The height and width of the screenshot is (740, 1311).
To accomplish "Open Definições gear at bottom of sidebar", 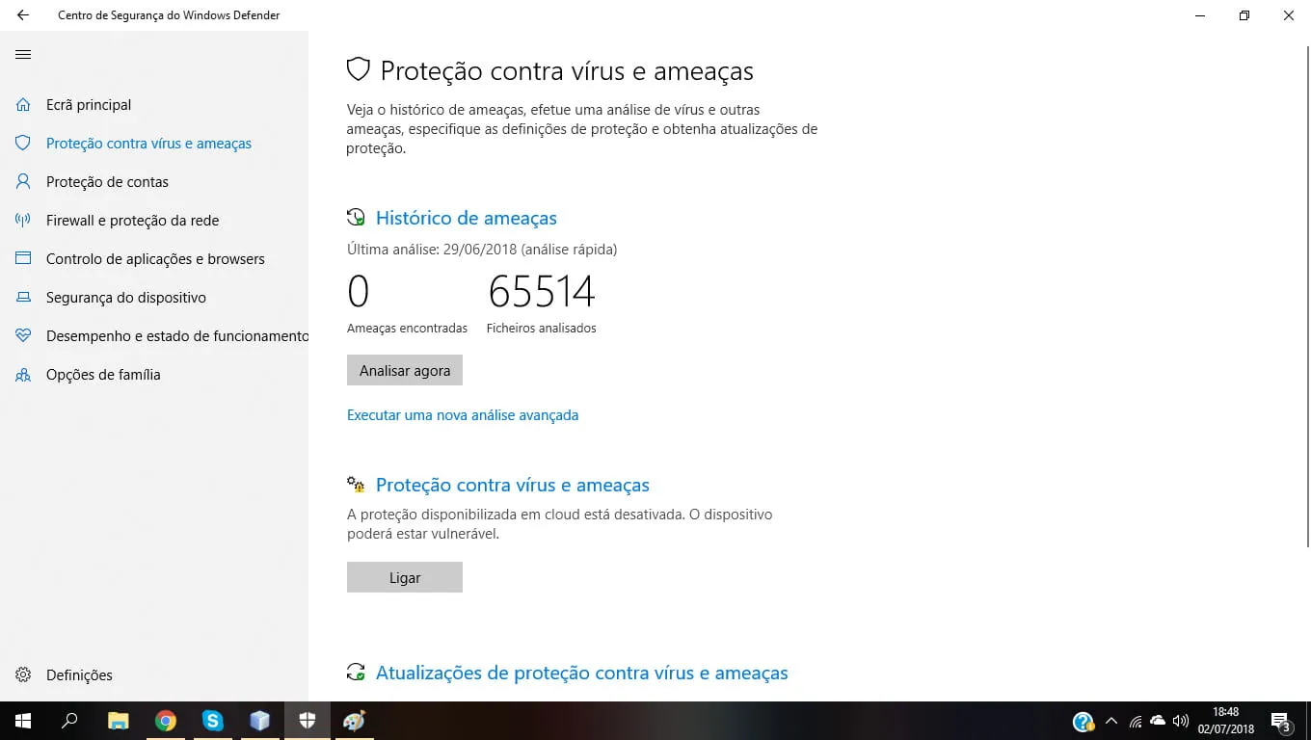I will 23,674.
